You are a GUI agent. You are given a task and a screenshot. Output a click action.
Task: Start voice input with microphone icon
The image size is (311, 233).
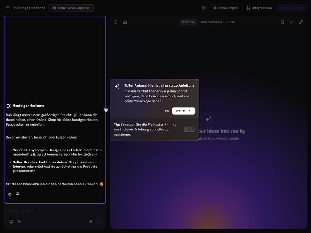click(x=91, y=222)
